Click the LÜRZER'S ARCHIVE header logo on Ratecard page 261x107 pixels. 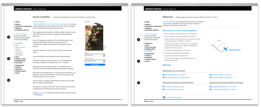click(x=153, y=9)
